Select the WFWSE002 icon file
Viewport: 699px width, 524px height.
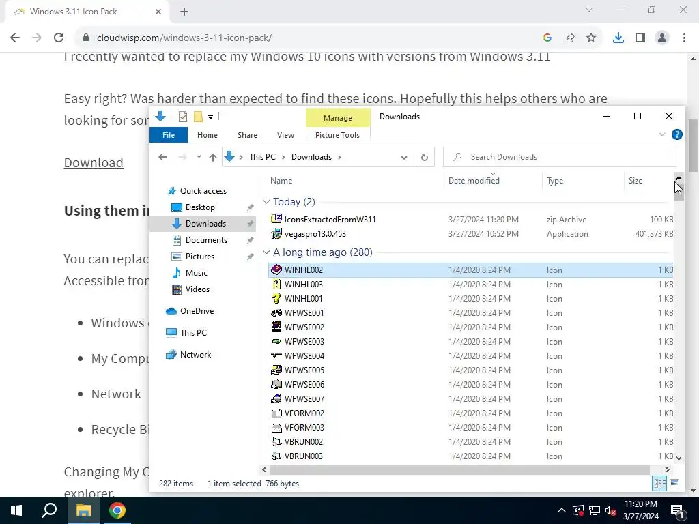point(471,327)
